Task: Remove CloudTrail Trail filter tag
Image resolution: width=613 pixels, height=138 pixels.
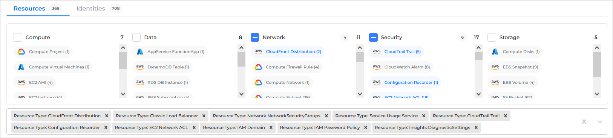Action: [506, 116]
